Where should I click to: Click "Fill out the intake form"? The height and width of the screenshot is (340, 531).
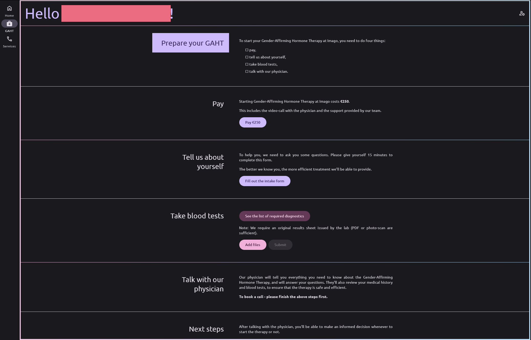coord(265,181)
